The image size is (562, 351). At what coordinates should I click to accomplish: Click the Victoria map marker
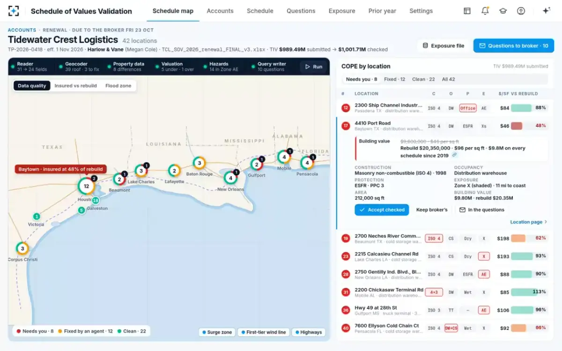[37, 216]
